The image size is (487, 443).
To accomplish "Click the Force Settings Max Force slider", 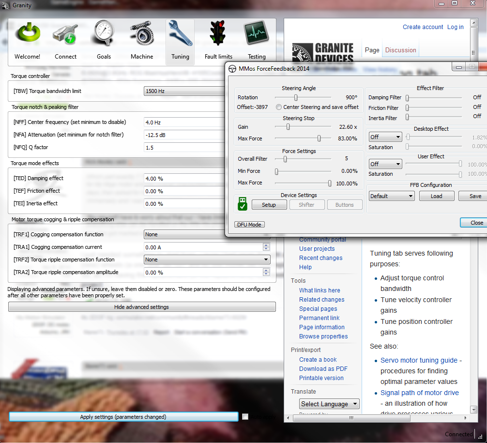I will pos(330,183).
